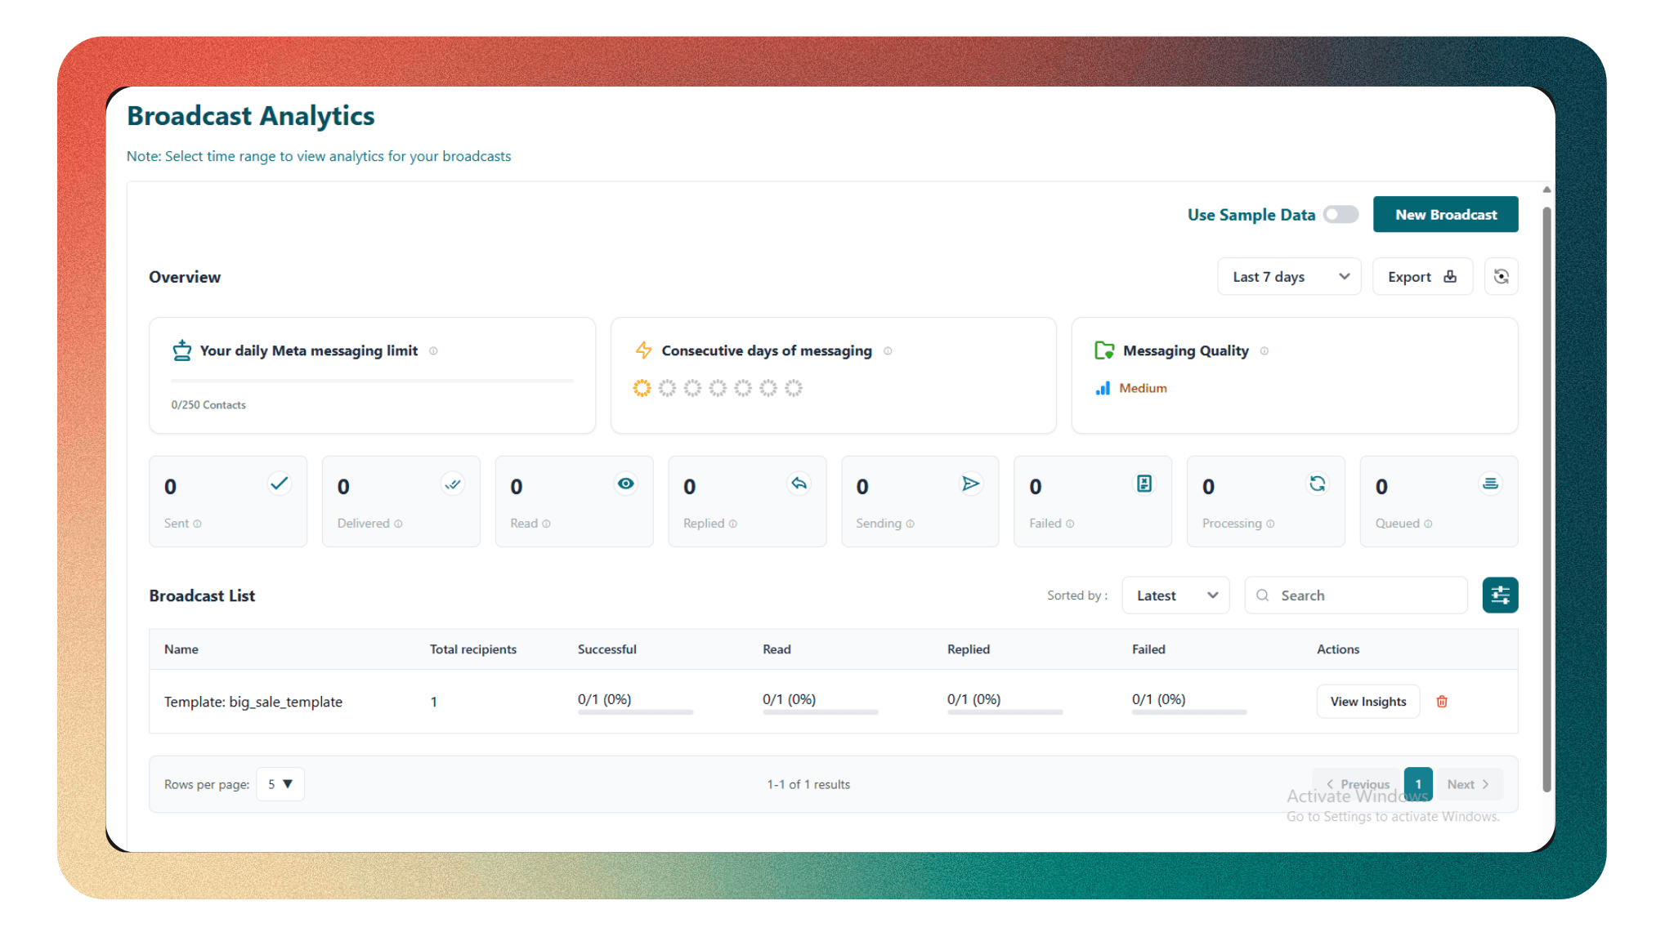Click info icon beside daily Meta messaging limit
This screenshot has width=1674, height=941.
433,351
